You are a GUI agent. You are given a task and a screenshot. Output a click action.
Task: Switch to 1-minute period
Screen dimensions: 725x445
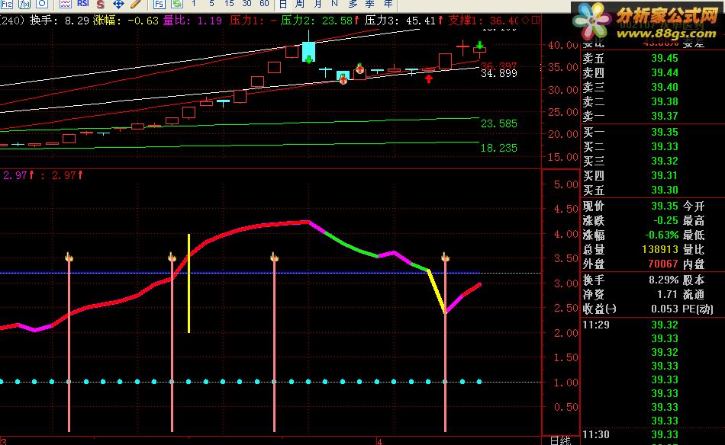(194, 4)
